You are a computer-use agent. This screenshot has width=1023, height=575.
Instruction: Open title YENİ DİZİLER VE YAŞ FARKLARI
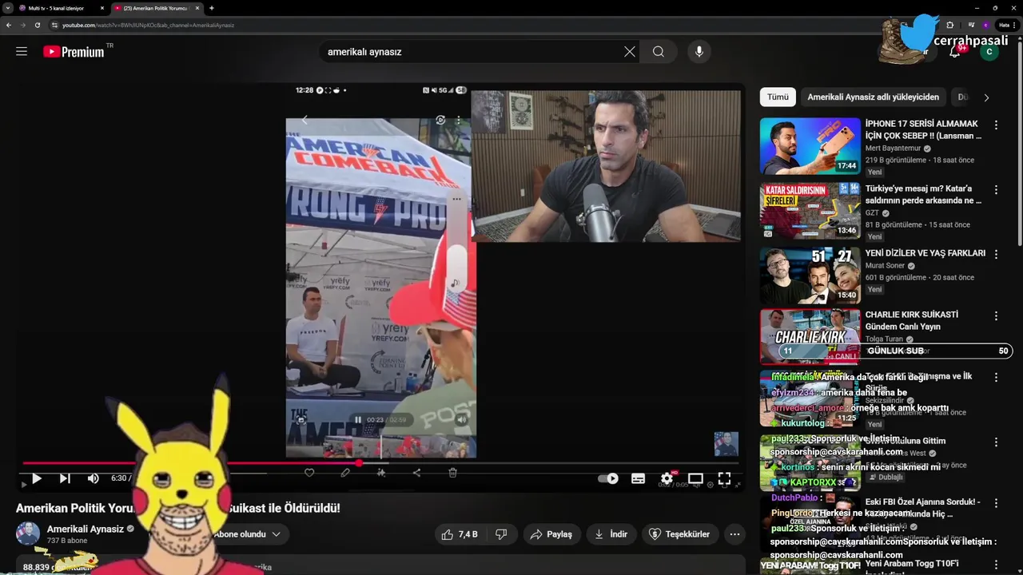click(925, 253)
